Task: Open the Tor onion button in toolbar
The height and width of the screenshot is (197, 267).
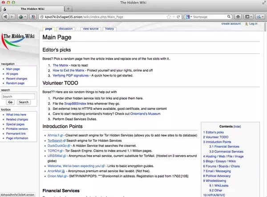Action: tap(21, 16)
